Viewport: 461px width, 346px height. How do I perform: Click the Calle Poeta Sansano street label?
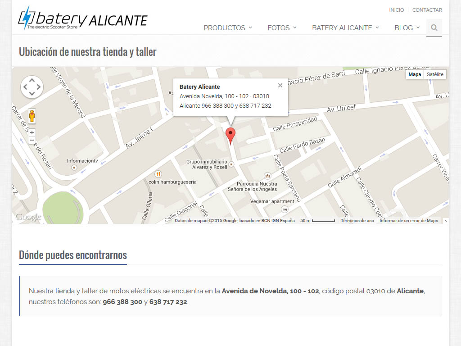(287, 178)
